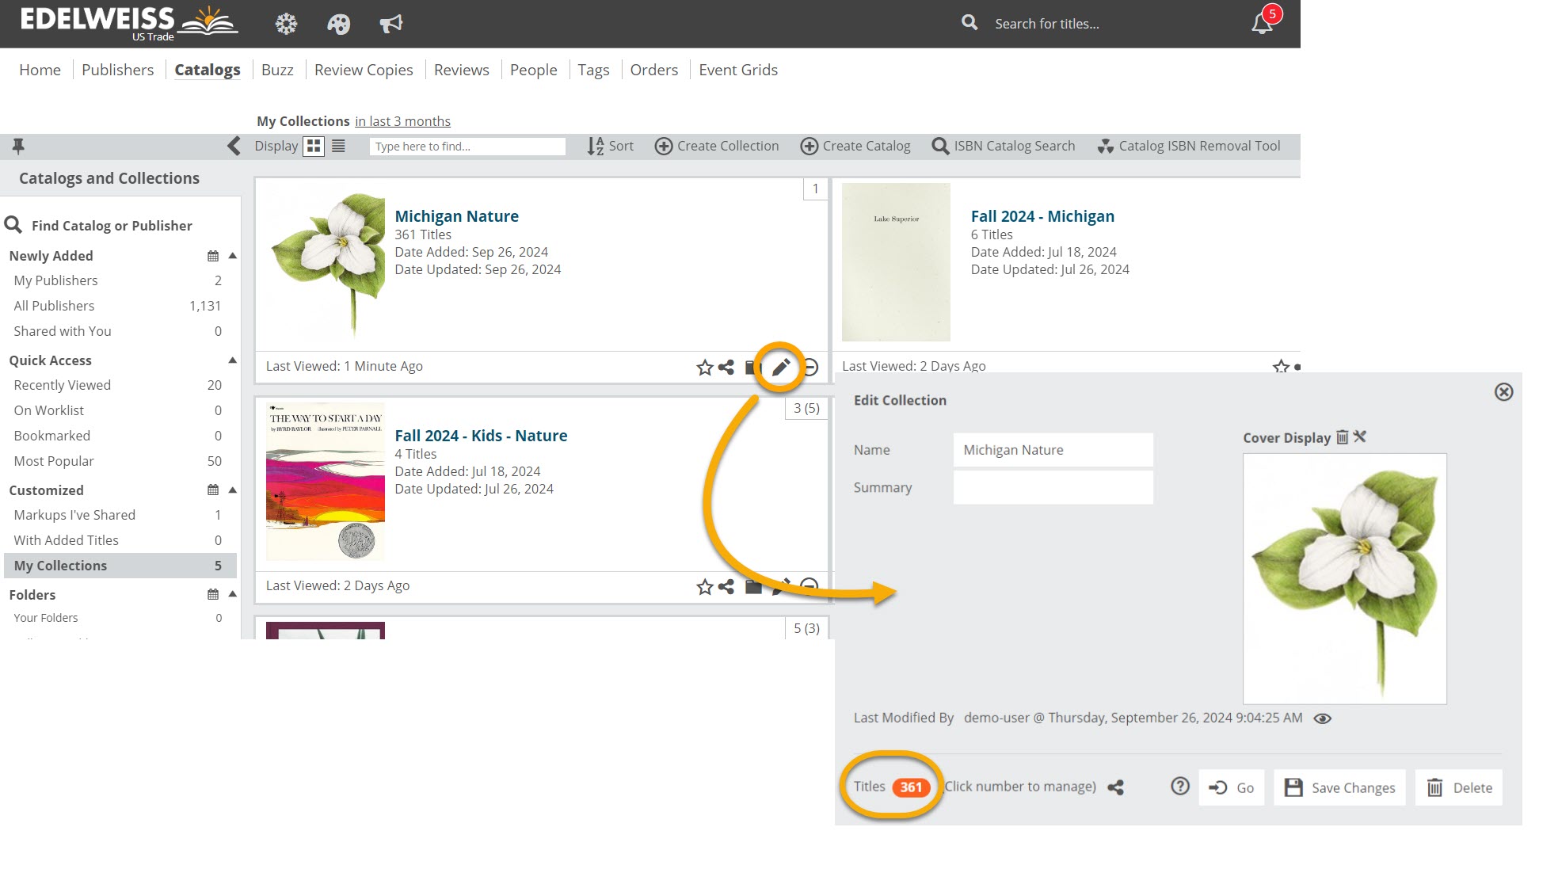Switch to grid display view
1558x869 pixels.
(x=314, y=146)
